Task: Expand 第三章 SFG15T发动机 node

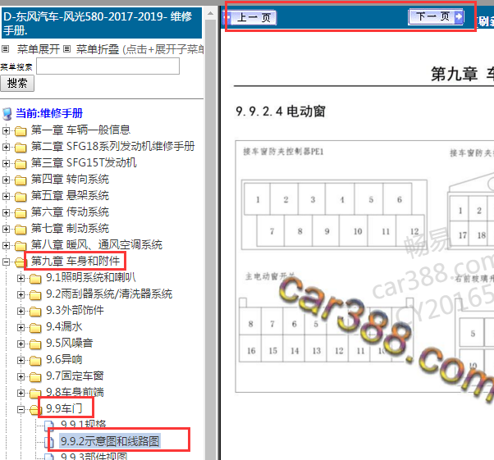Action: [6, 163]
